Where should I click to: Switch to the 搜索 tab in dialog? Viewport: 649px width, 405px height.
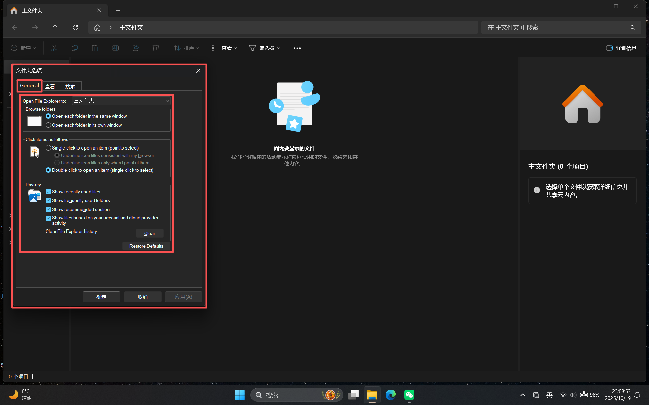pyautogui.click(x=70, y=86)
